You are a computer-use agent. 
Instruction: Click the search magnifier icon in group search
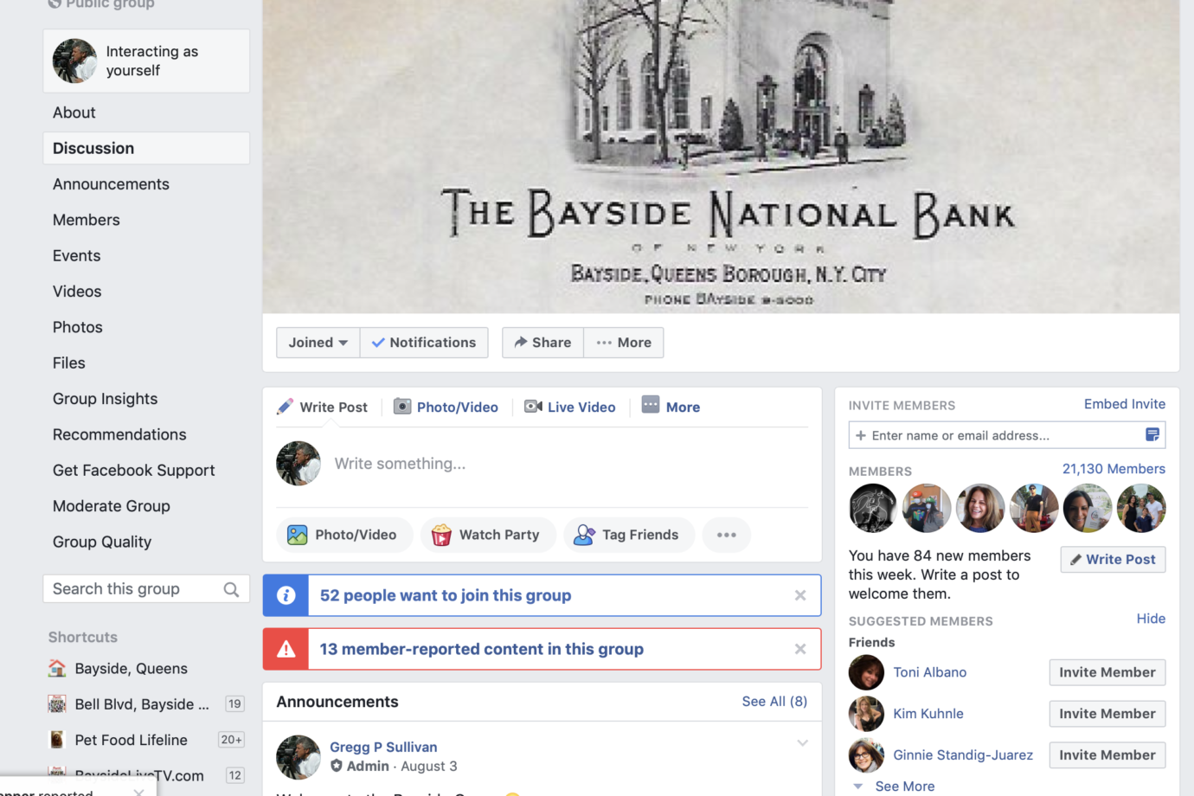231,589
